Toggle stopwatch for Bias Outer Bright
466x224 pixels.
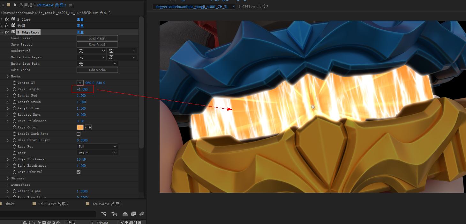tap(14, 140)
